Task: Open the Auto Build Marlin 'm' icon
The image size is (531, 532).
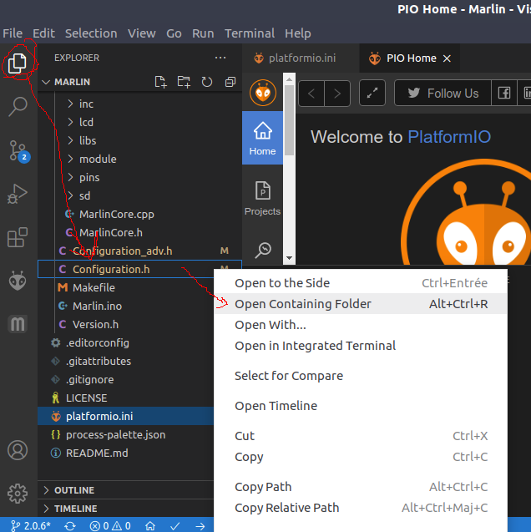Action: tap(18, 324)
